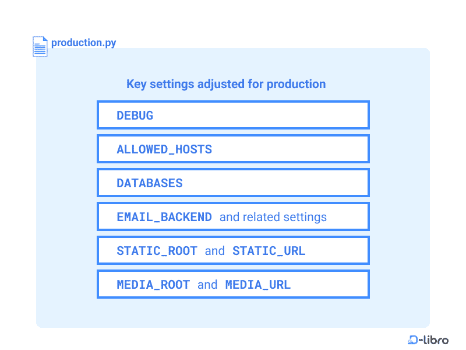Click the MEDIA_ROOT text
466x350 pixels.
point(153,285)
